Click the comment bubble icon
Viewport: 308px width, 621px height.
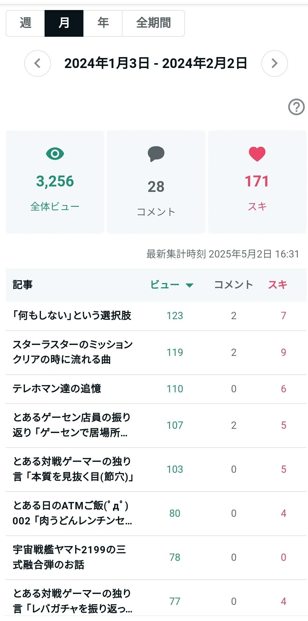point(156,154)
